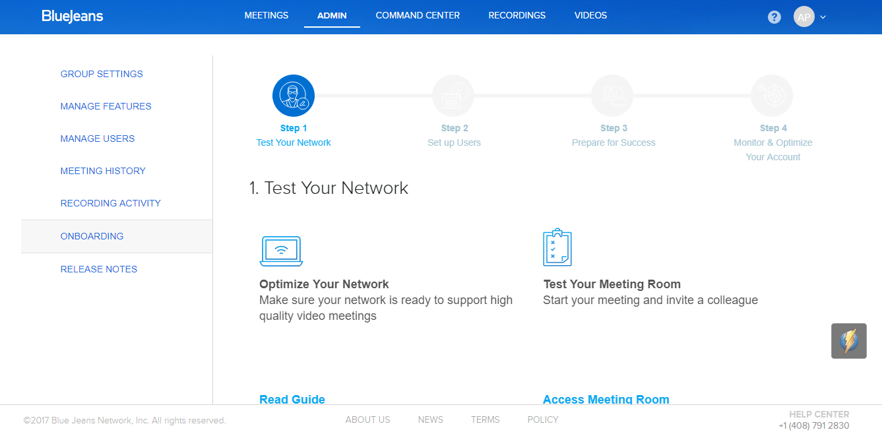
Task: Click the Access Meeting Room link
Action: coord(606,399)
